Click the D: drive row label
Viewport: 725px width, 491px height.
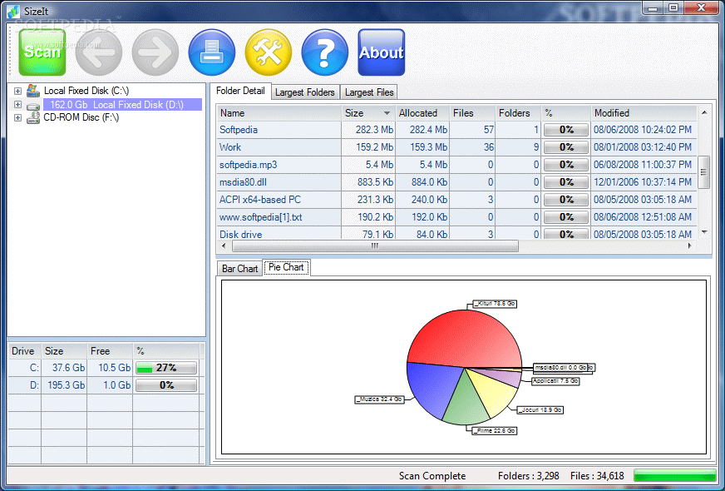pos(34,385)
